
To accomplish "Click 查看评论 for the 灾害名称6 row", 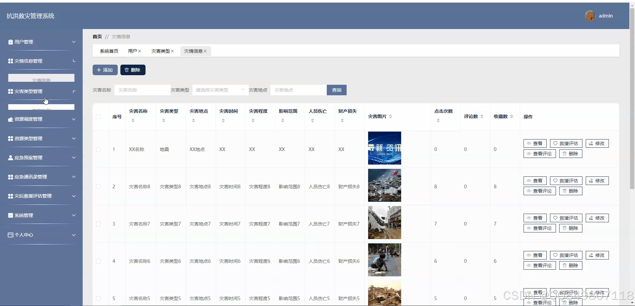I will 540,265.
